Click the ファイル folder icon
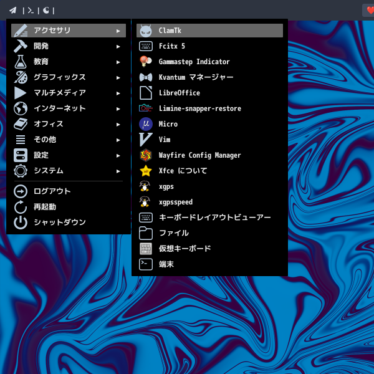The image size is (374, 374). point(146,233)
